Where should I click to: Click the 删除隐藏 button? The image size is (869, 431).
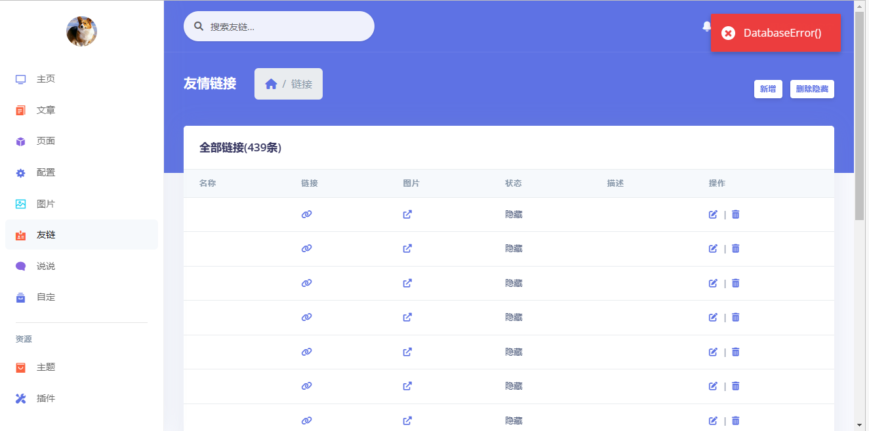(812, 89)
